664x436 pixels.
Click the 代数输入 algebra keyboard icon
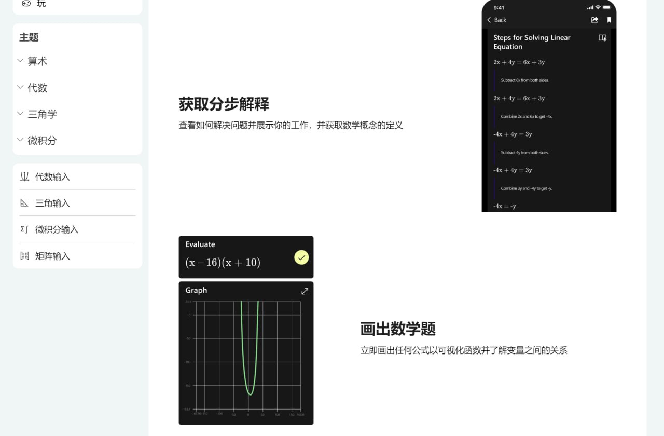24,177
